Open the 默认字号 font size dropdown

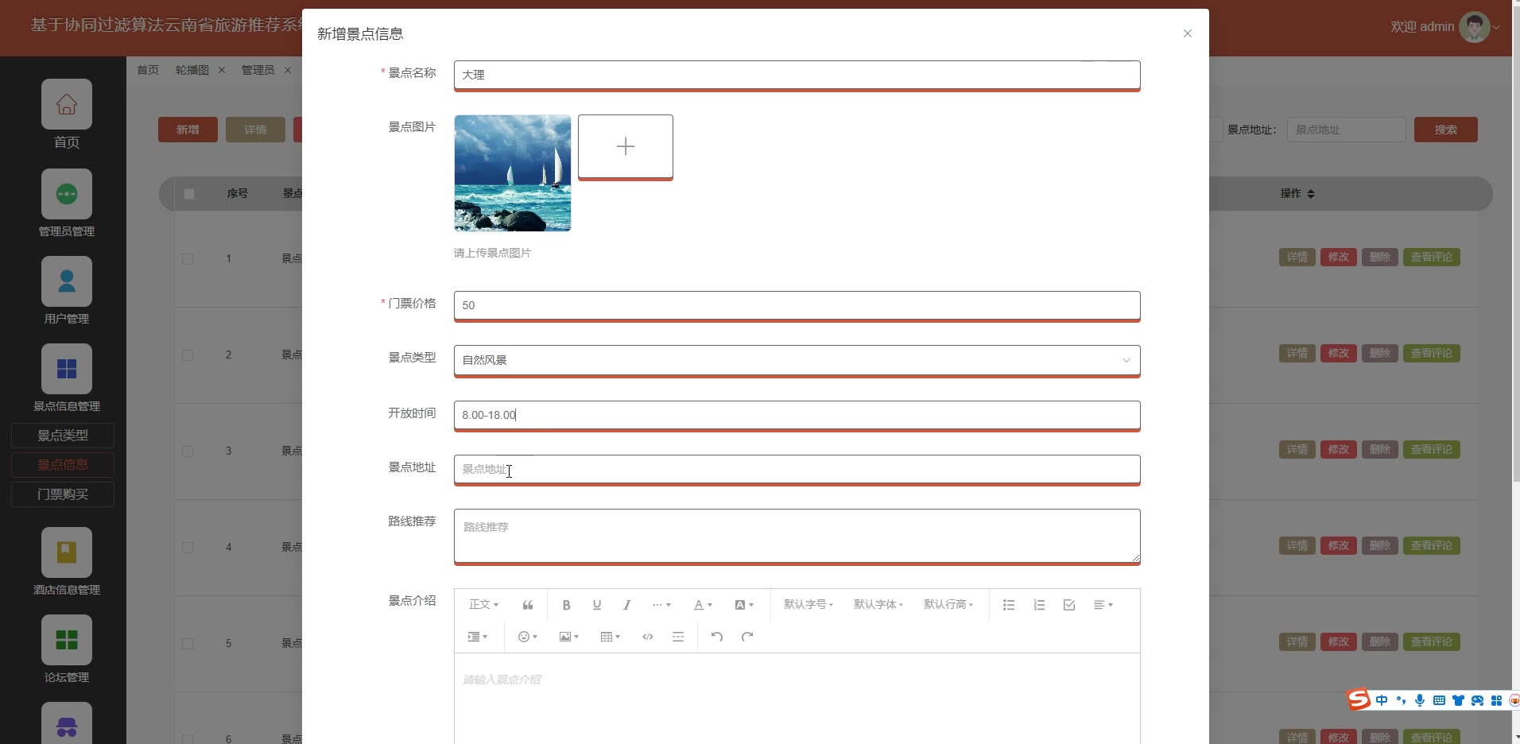tap(808, 605)
